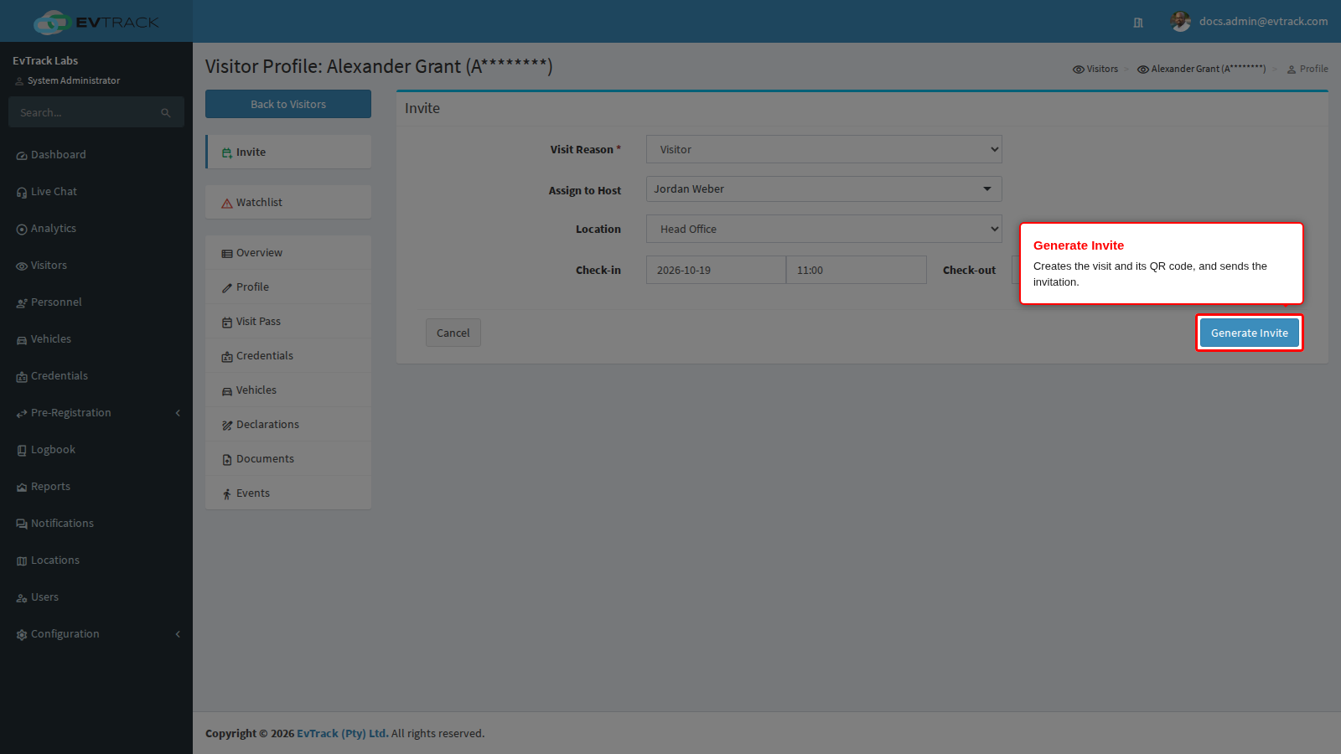The width and height of the screenshot is (1341, 754).
Task: Open Users icon in sidebar
Action: pos(22,598)
